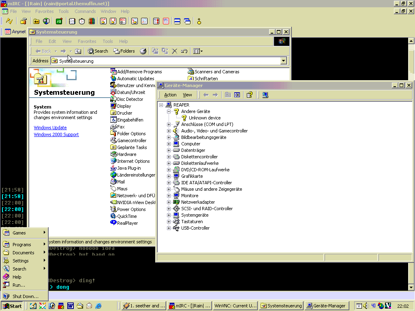The height and width of the screenshot is (311, 415).
Task: Open the Internet Options item
Action: (130, 161)
